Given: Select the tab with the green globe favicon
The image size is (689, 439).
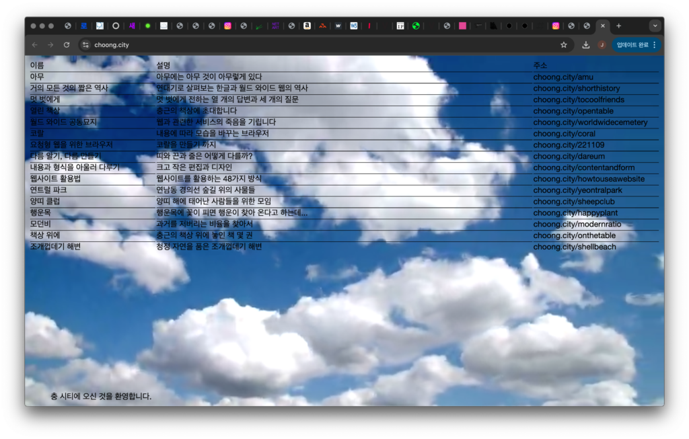Looking at the screenshot, I should pos(416,26).
